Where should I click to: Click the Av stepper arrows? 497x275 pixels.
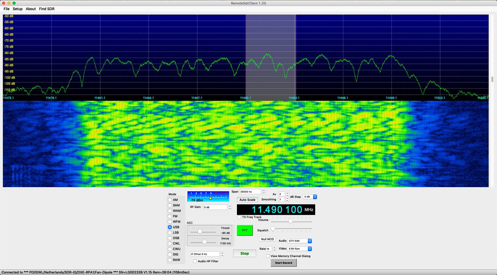click(287, 194)
